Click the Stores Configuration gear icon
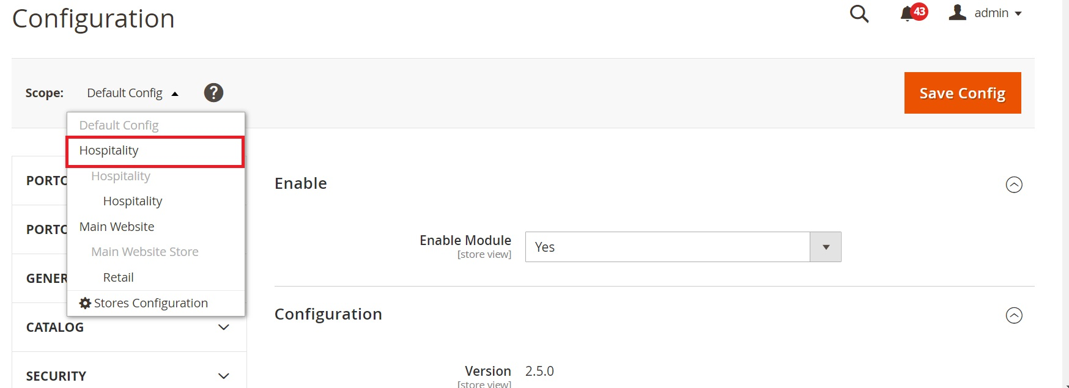 coord(85,303)
